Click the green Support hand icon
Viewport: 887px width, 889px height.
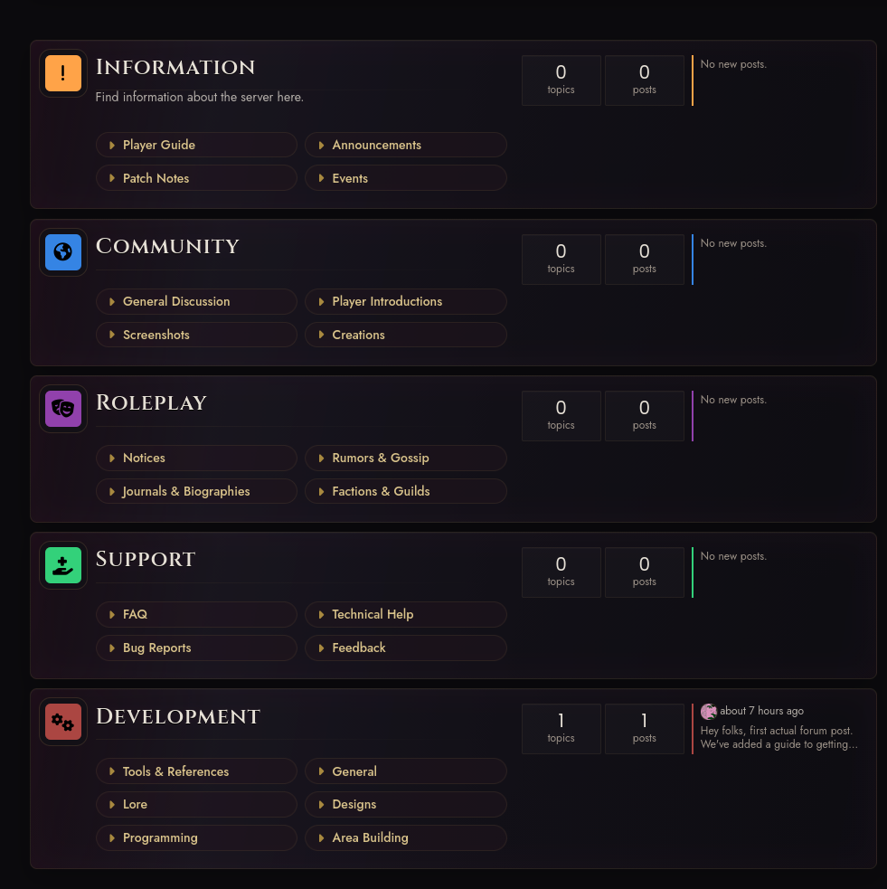pos(63,565)
